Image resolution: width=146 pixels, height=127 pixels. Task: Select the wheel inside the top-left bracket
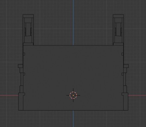pos(28,29)
